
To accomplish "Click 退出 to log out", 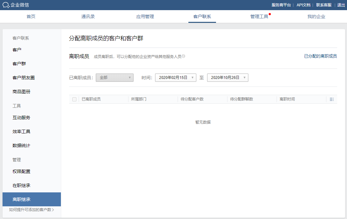I will tap(341, 5).
